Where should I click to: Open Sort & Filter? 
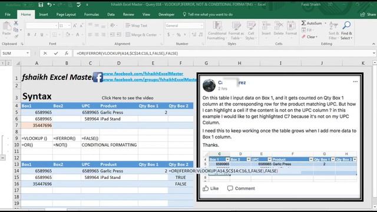[333, 31]
